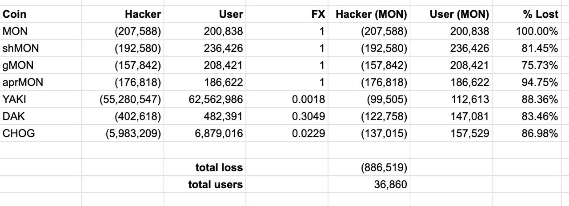Click the Hacker (MON) header cell

point(369,14)
